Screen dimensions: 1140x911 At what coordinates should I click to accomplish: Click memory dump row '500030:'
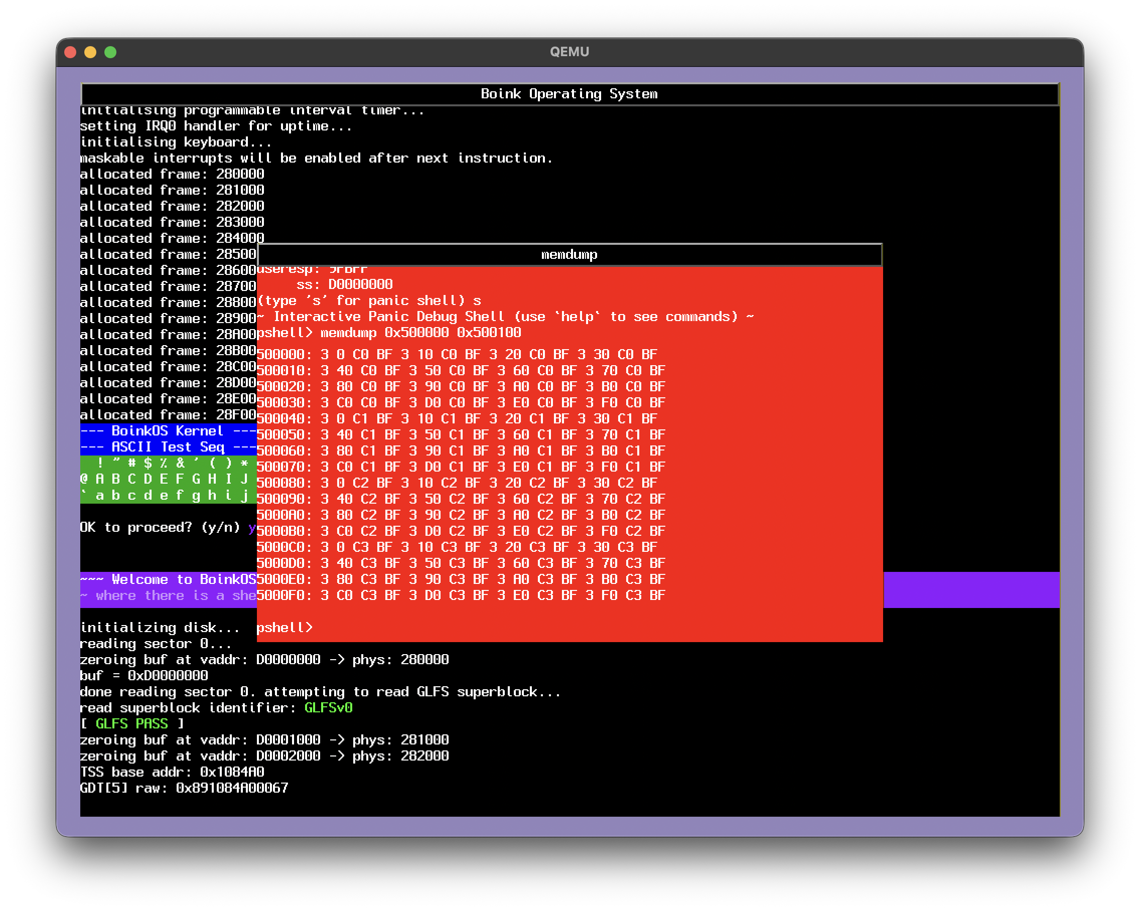click(461, 402)
